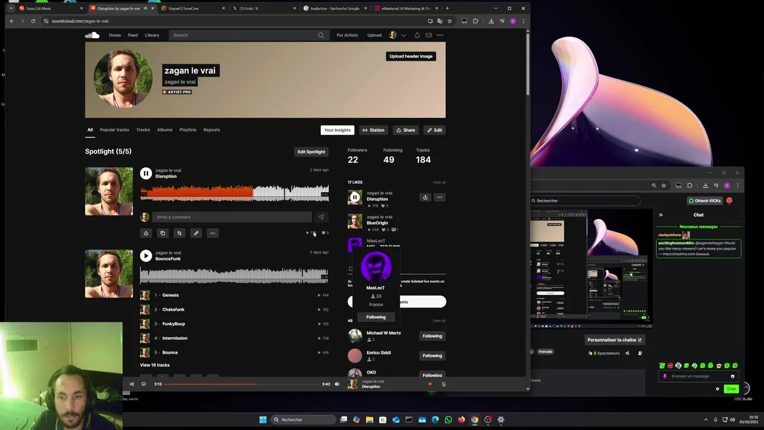Click View all next to 17 Likes

point(439,182)
